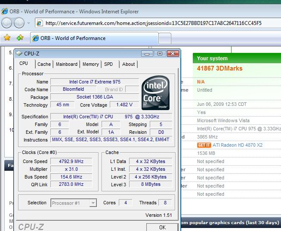Click the Version 1.51 label
This screenshot has height=231, width=281.
click(158, 215)
